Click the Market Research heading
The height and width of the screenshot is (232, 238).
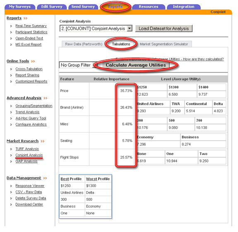[x=22, y=141]
